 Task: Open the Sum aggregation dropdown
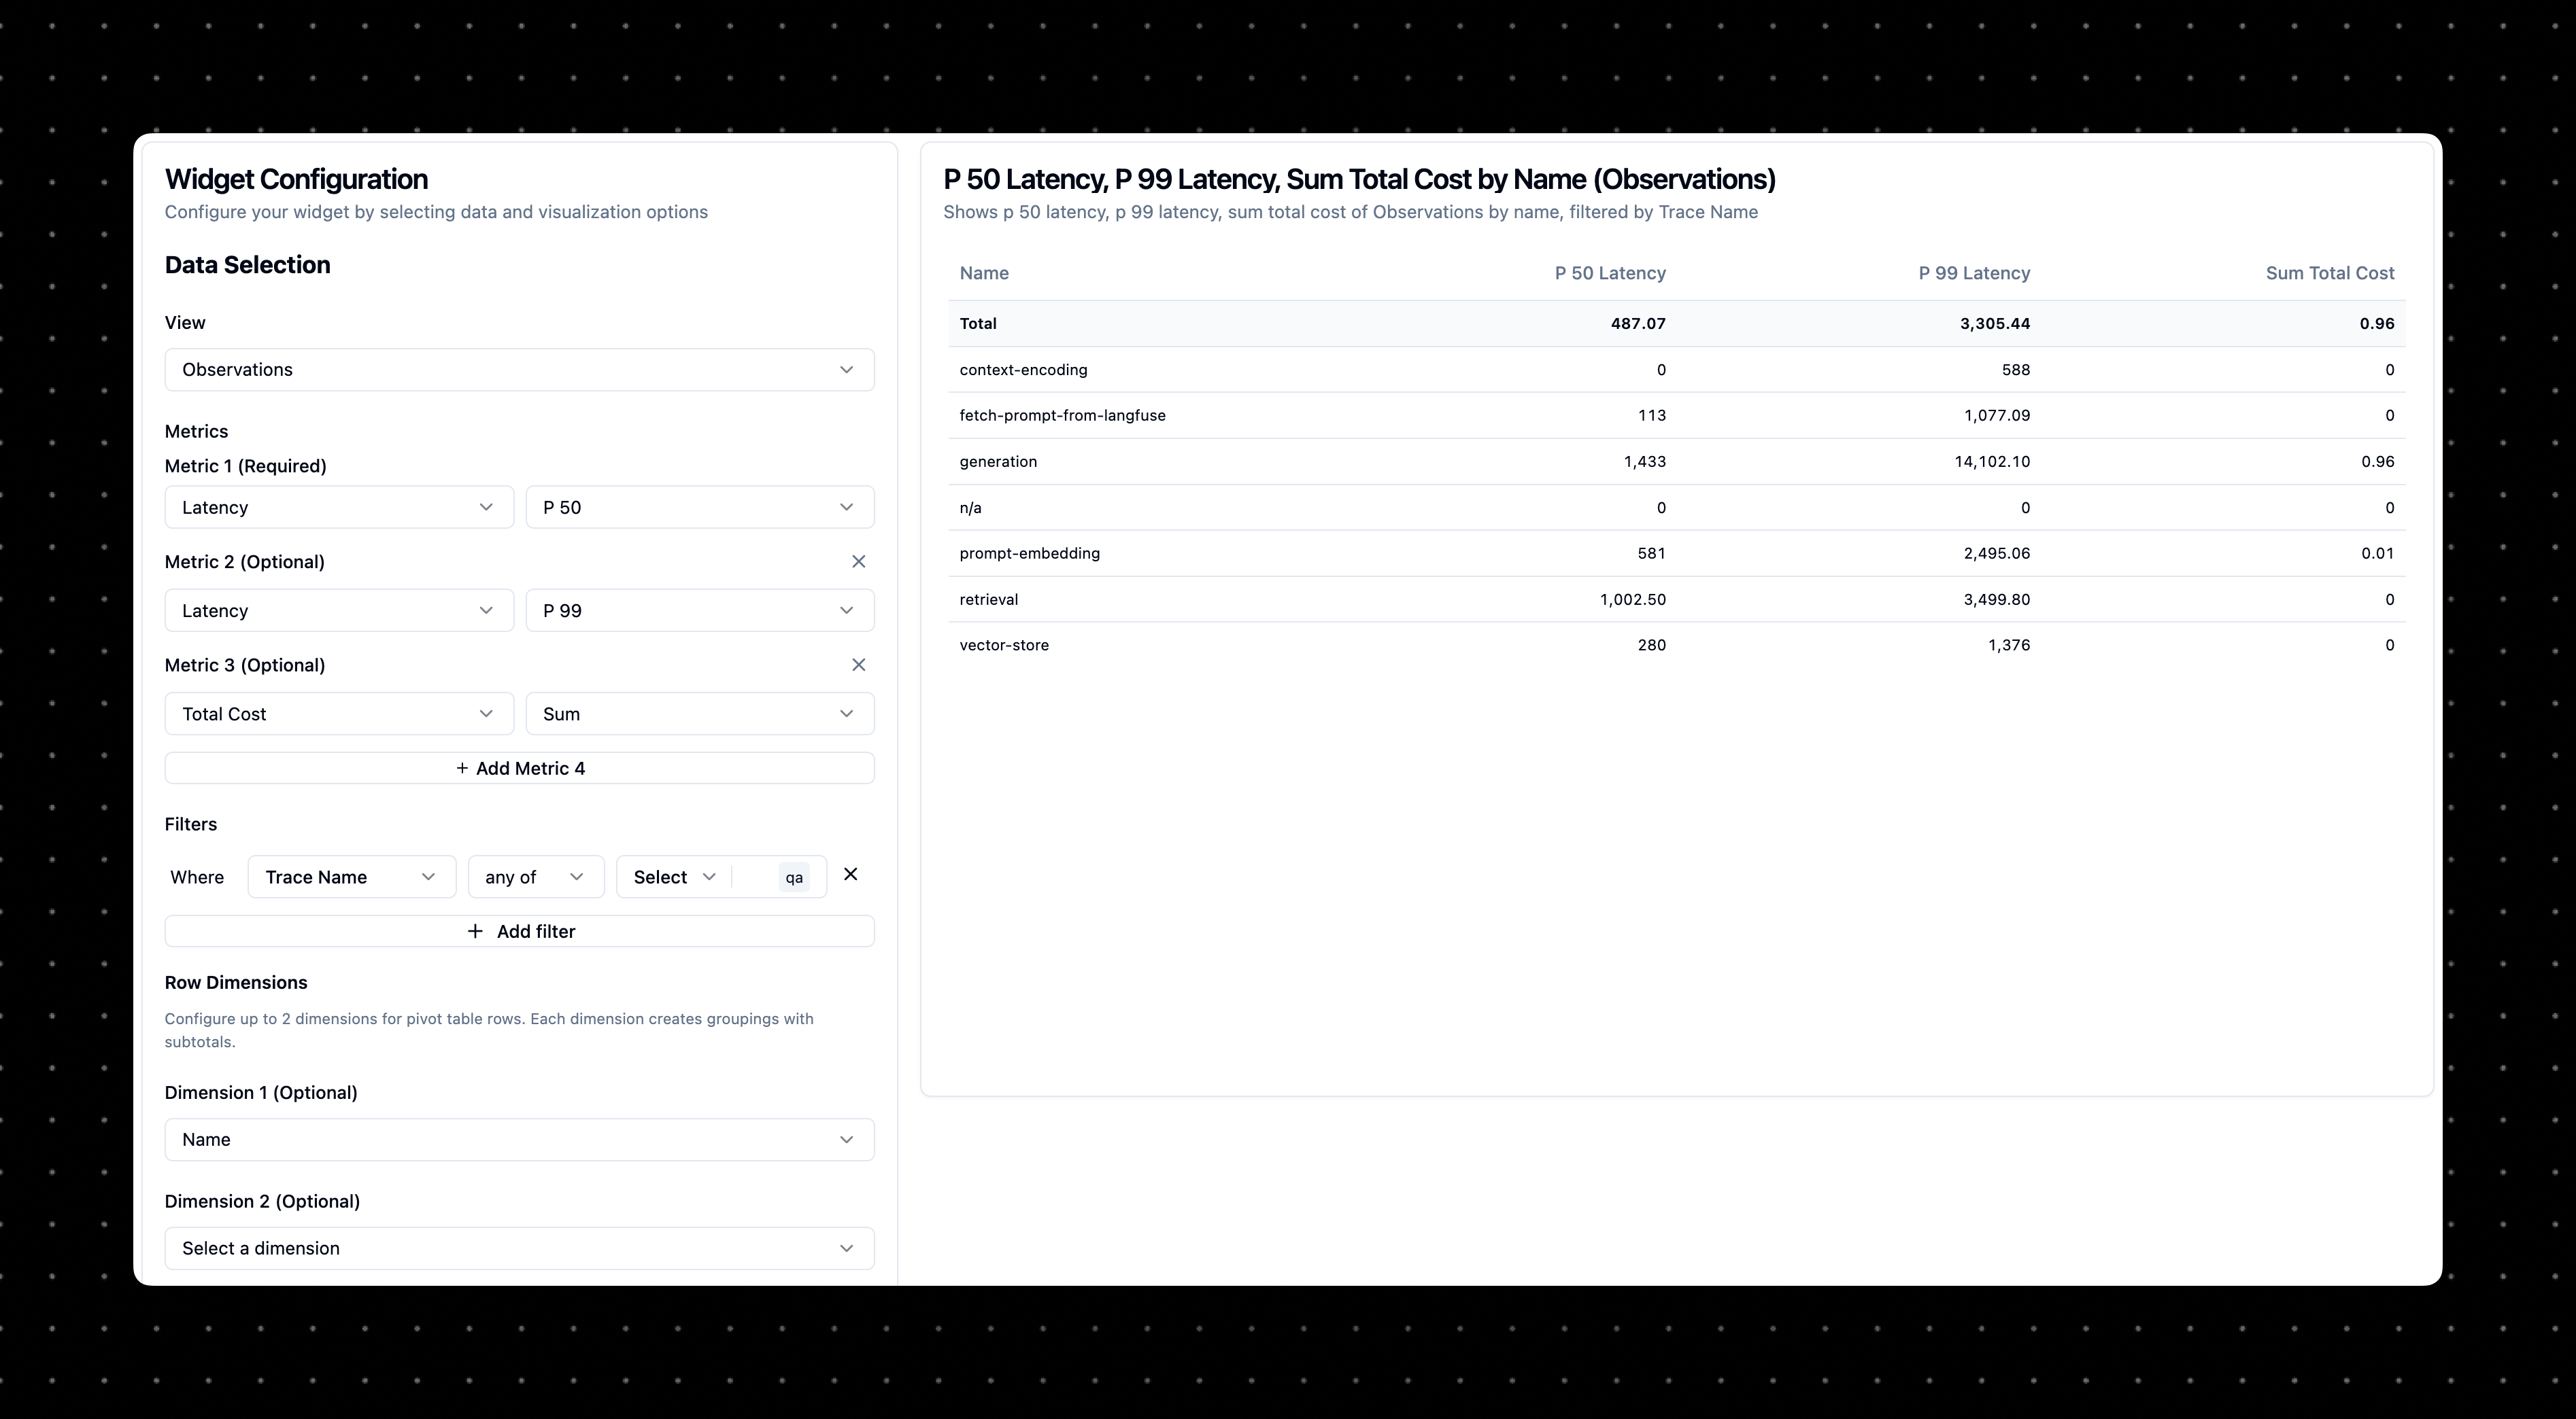click(698, 712)
